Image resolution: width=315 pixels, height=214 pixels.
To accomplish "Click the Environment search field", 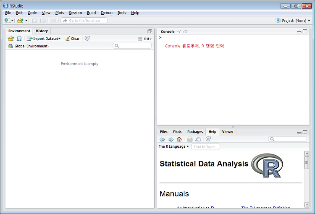I will tap(132, 46).
